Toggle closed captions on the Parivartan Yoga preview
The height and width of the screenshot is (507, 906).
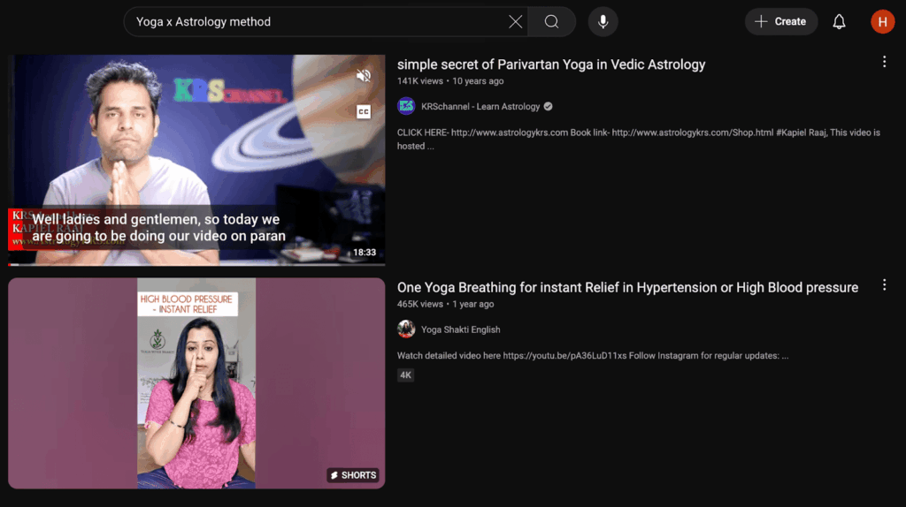(364, 111)
